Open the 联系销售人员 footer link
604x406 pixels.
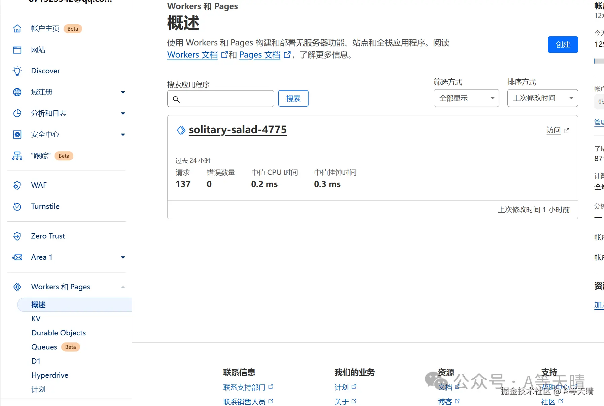pos(244,402)
